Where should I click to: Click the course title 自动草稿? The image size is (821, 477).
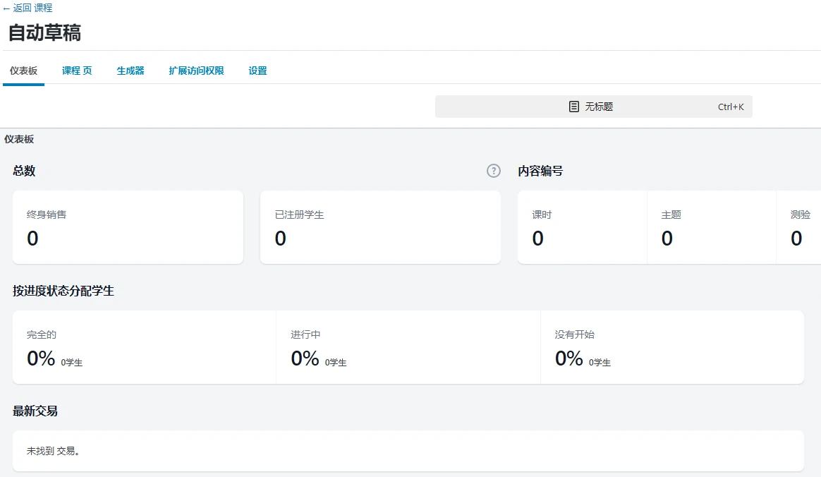(x=44, y=32)
